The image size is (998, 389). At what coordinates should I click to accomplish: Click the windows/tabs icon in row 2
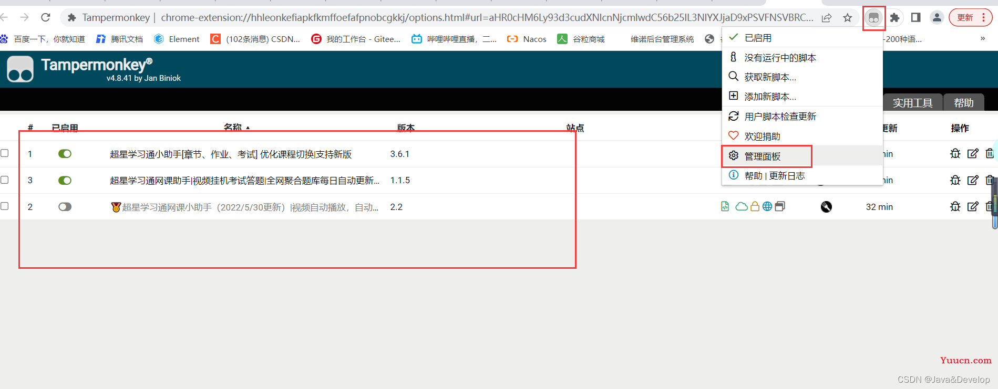click(780, 206)
